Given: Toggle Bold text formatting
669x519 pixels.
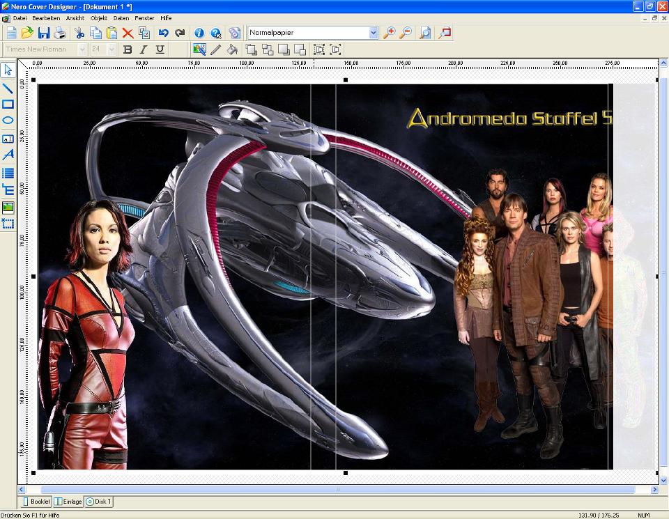Looking at the screenshot, I should coord(128,49).
